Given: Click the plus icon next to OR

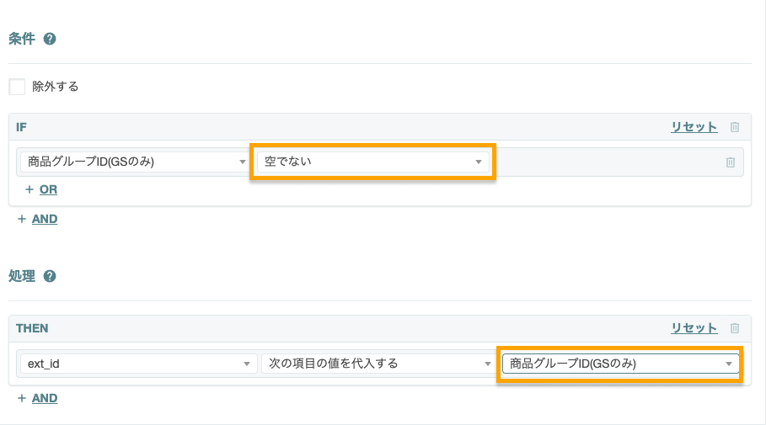Looking at the screenshot, I should click(x=29, y=189).
